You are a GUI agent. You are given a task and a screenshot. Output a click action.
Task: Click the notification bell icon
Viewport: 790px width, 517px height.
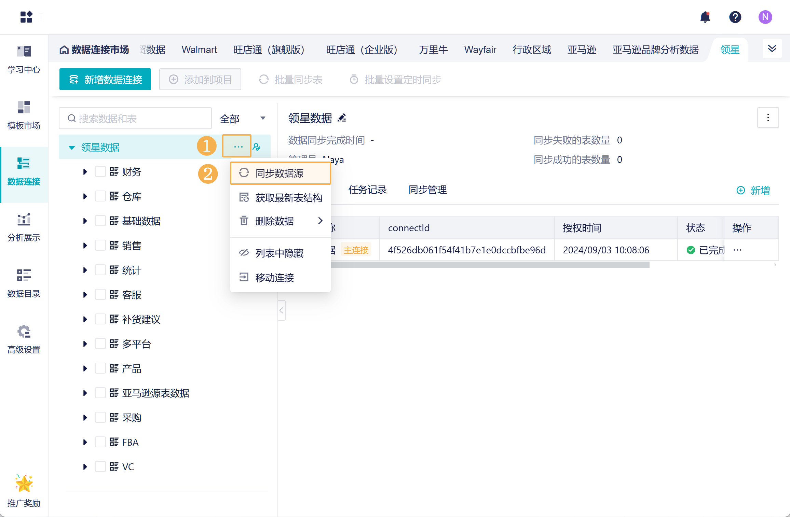[705, 17]
